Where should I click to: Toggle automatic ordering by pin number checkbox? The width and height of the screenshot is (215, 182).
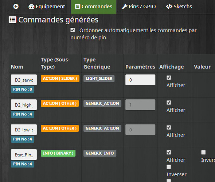[x=73, y=30]
